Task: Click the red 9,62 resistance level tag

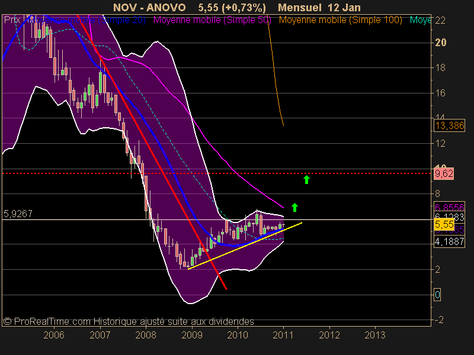Action: [444, 173]
